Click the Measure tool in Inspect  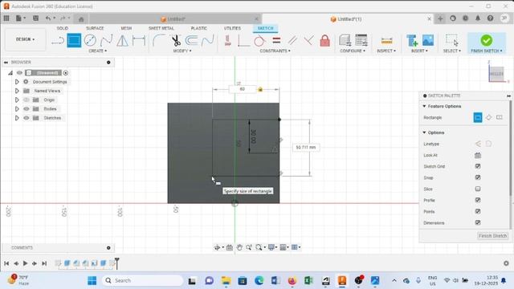387,41
